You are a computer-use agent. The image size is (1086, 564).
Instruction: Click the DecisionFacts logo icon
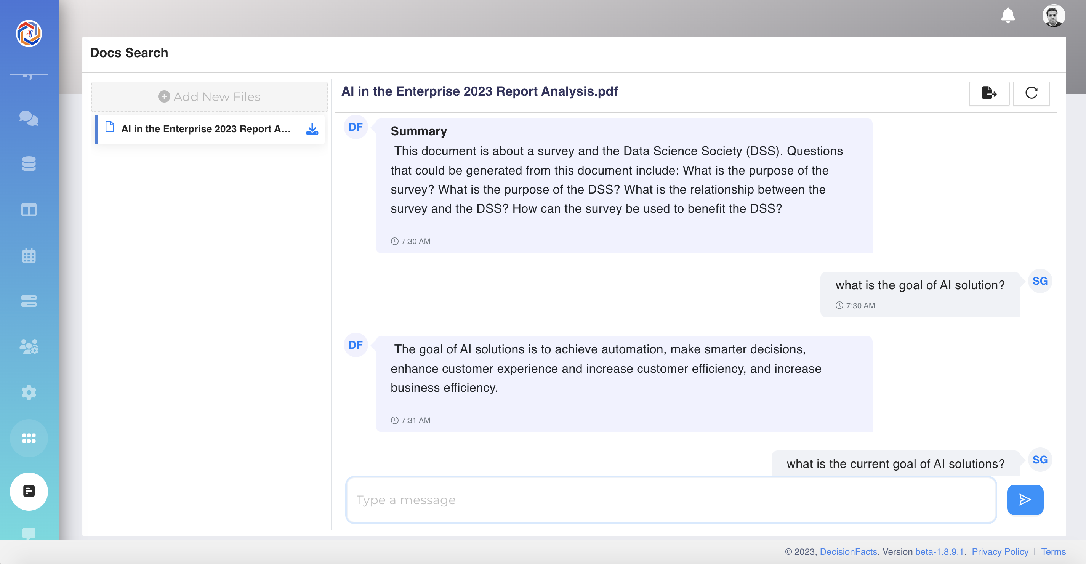[x=29, y=33]
